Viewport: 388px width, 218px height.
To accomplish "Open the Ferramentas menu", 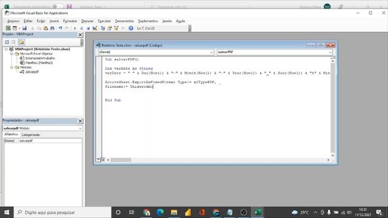I will [124, 21].
